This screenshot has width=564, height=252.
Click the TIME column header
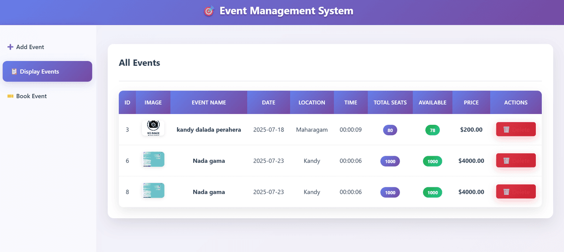pyautogui.click(x=351, y=102)
